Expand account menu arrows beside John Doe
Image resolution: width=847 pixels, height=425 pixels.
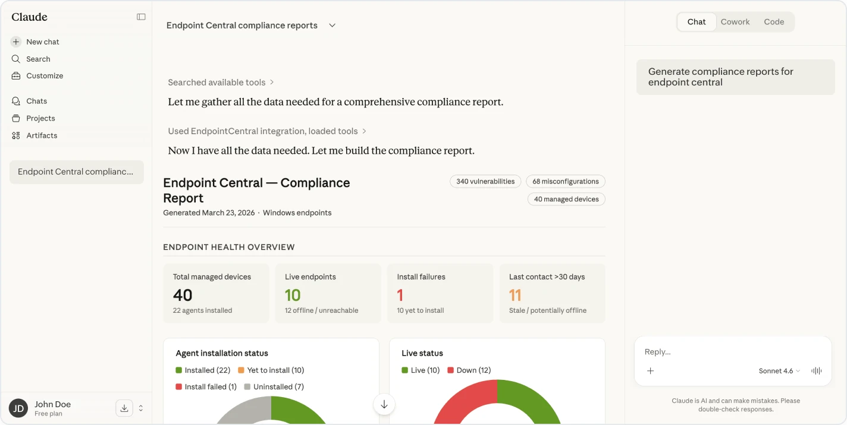click(141, 408)
